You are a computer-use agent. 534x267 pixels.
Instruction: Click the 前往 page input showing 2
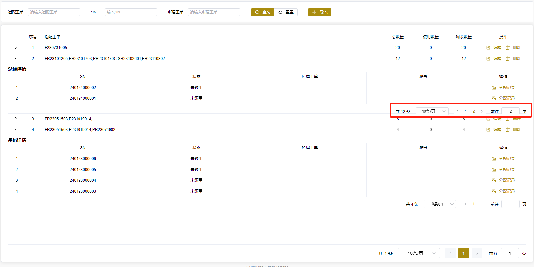pos(511,111)
